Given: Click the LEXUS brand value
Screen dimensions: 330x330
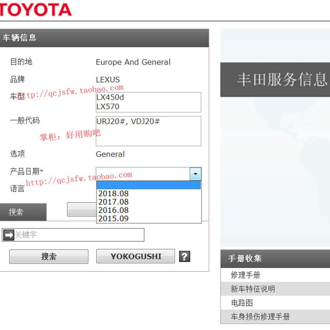Looking at the screenshot, I should [x=108, y=80].
